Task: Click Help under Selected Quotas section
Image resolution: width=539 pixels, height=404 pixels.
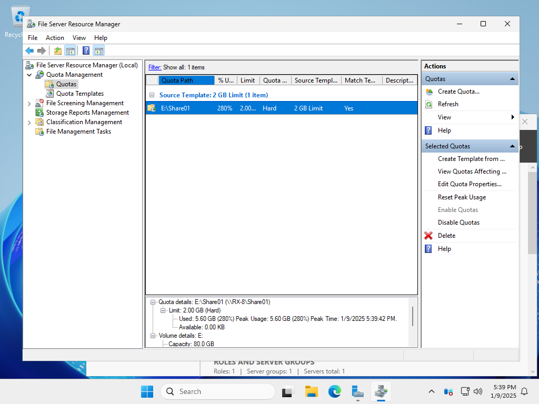Action: coord(444,249)
